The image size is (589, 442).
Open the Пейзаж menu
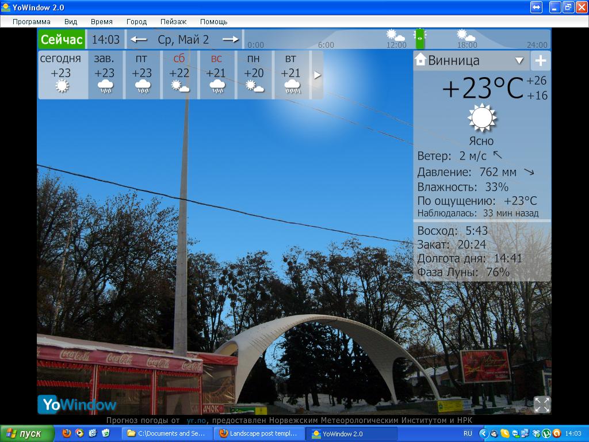pos(173,21)
